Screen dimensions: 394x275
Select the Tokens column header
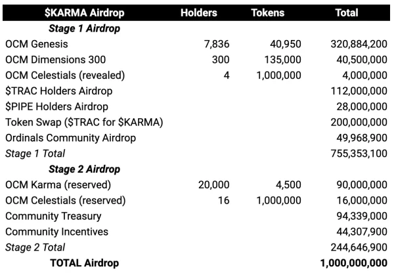click(x=267, y=11)
